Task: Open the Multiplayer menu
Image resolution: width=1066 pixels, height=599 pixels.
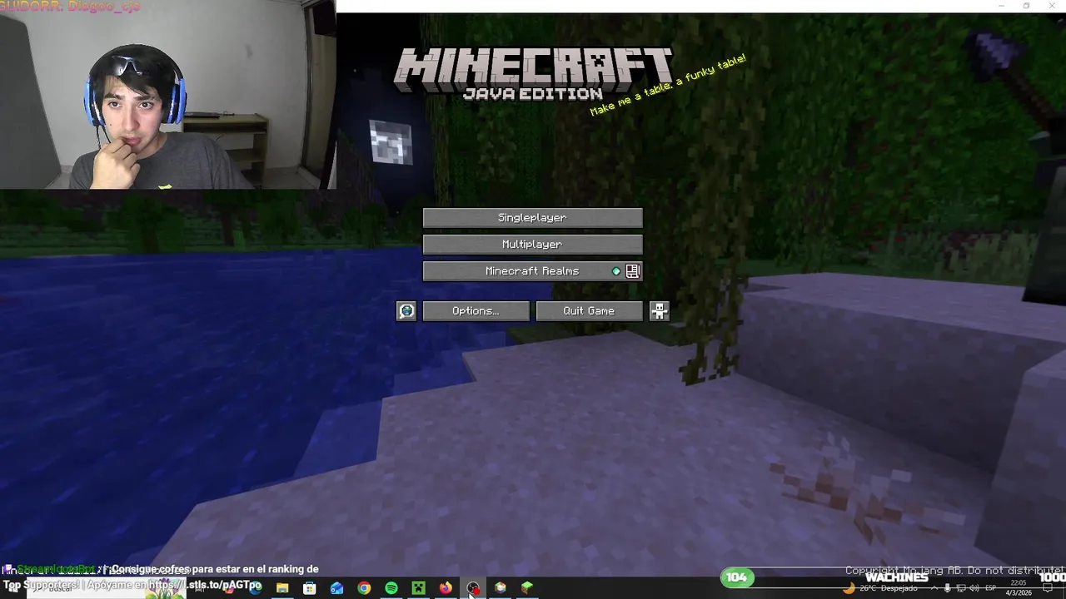Action: coord(532,245)
